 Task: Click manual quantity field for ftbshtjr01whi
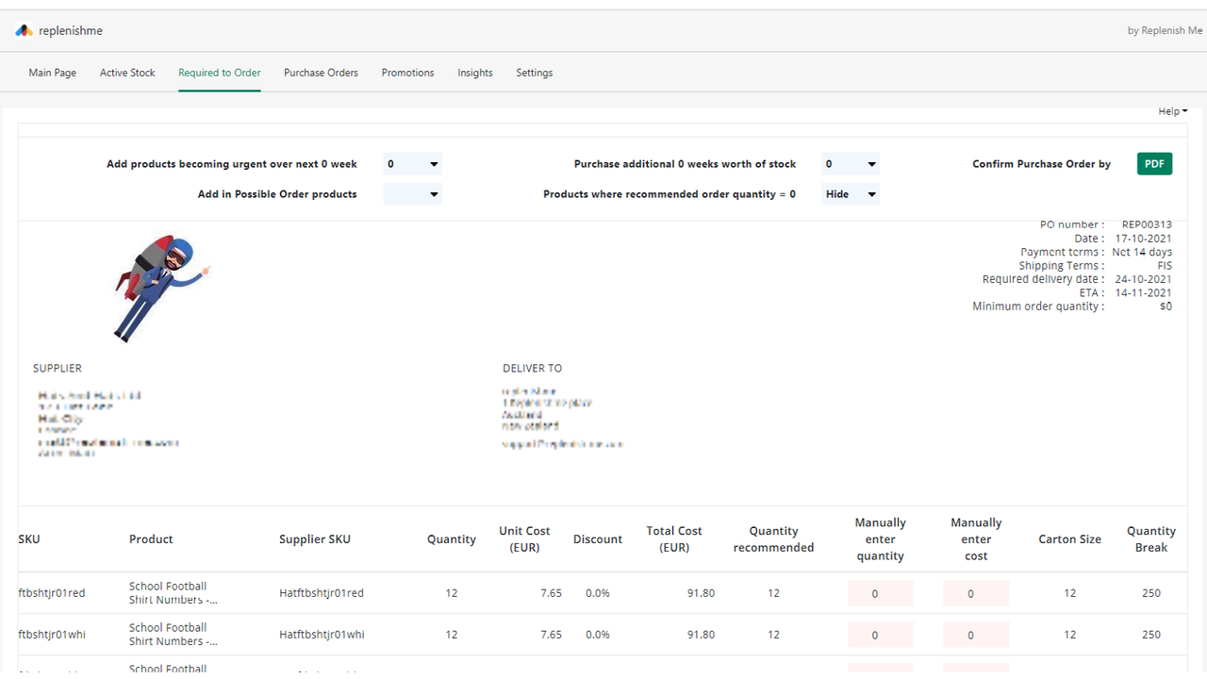click(x=881, y=635)
